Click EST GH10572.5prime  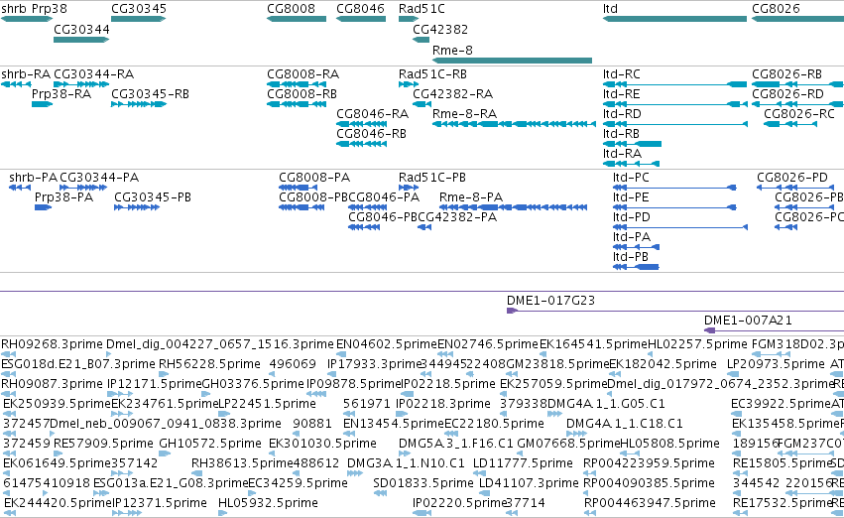click(165, 453)
